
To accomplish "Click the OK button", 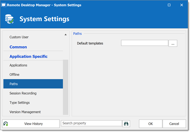I will click(151, 124).
